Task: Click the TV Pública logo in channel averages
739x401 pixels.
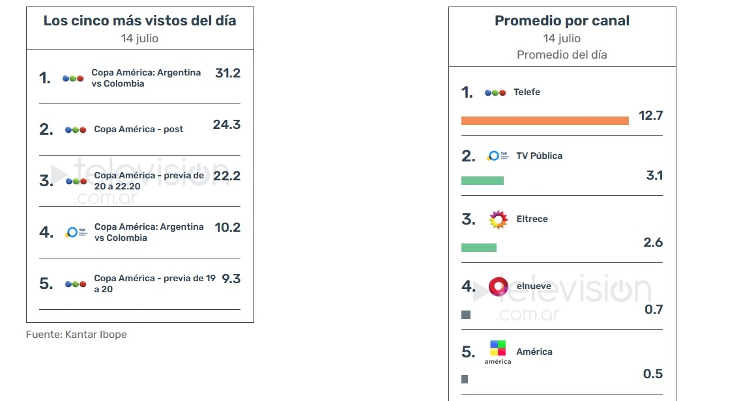Action: [498, 156]
